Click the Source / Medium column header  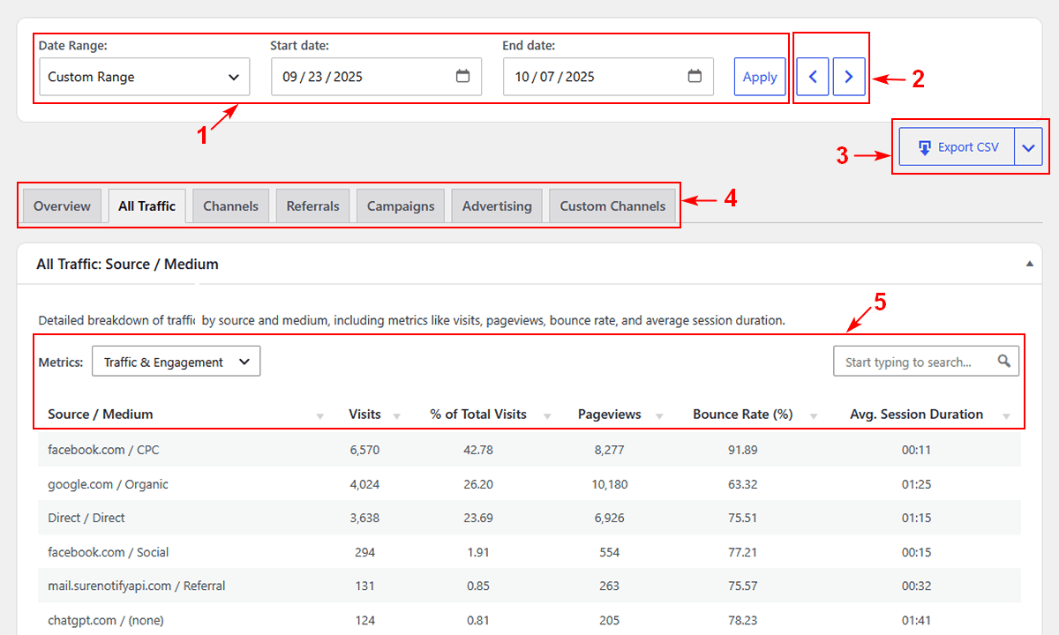101,415
